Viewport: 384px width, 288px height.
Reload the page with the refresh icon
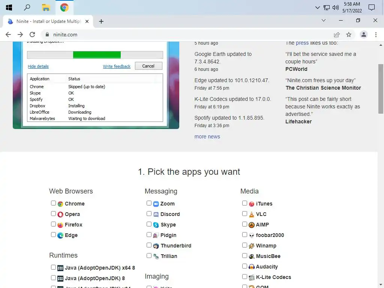point(32,34)
